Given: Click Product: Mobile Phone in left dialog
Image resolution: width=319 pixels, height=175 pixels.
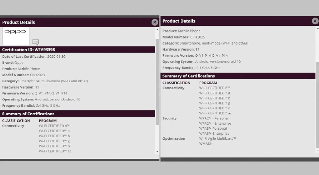Looking at the screenshot, I should click(x=21, y=69).
